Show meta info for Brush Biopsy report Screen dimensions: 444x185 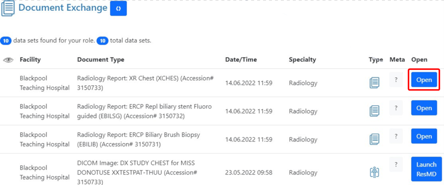click(396, 136)
